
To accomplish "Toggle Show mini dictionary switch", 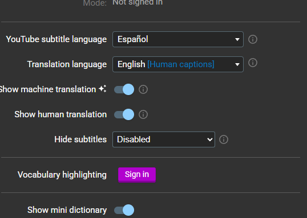I will coord(124,210).
